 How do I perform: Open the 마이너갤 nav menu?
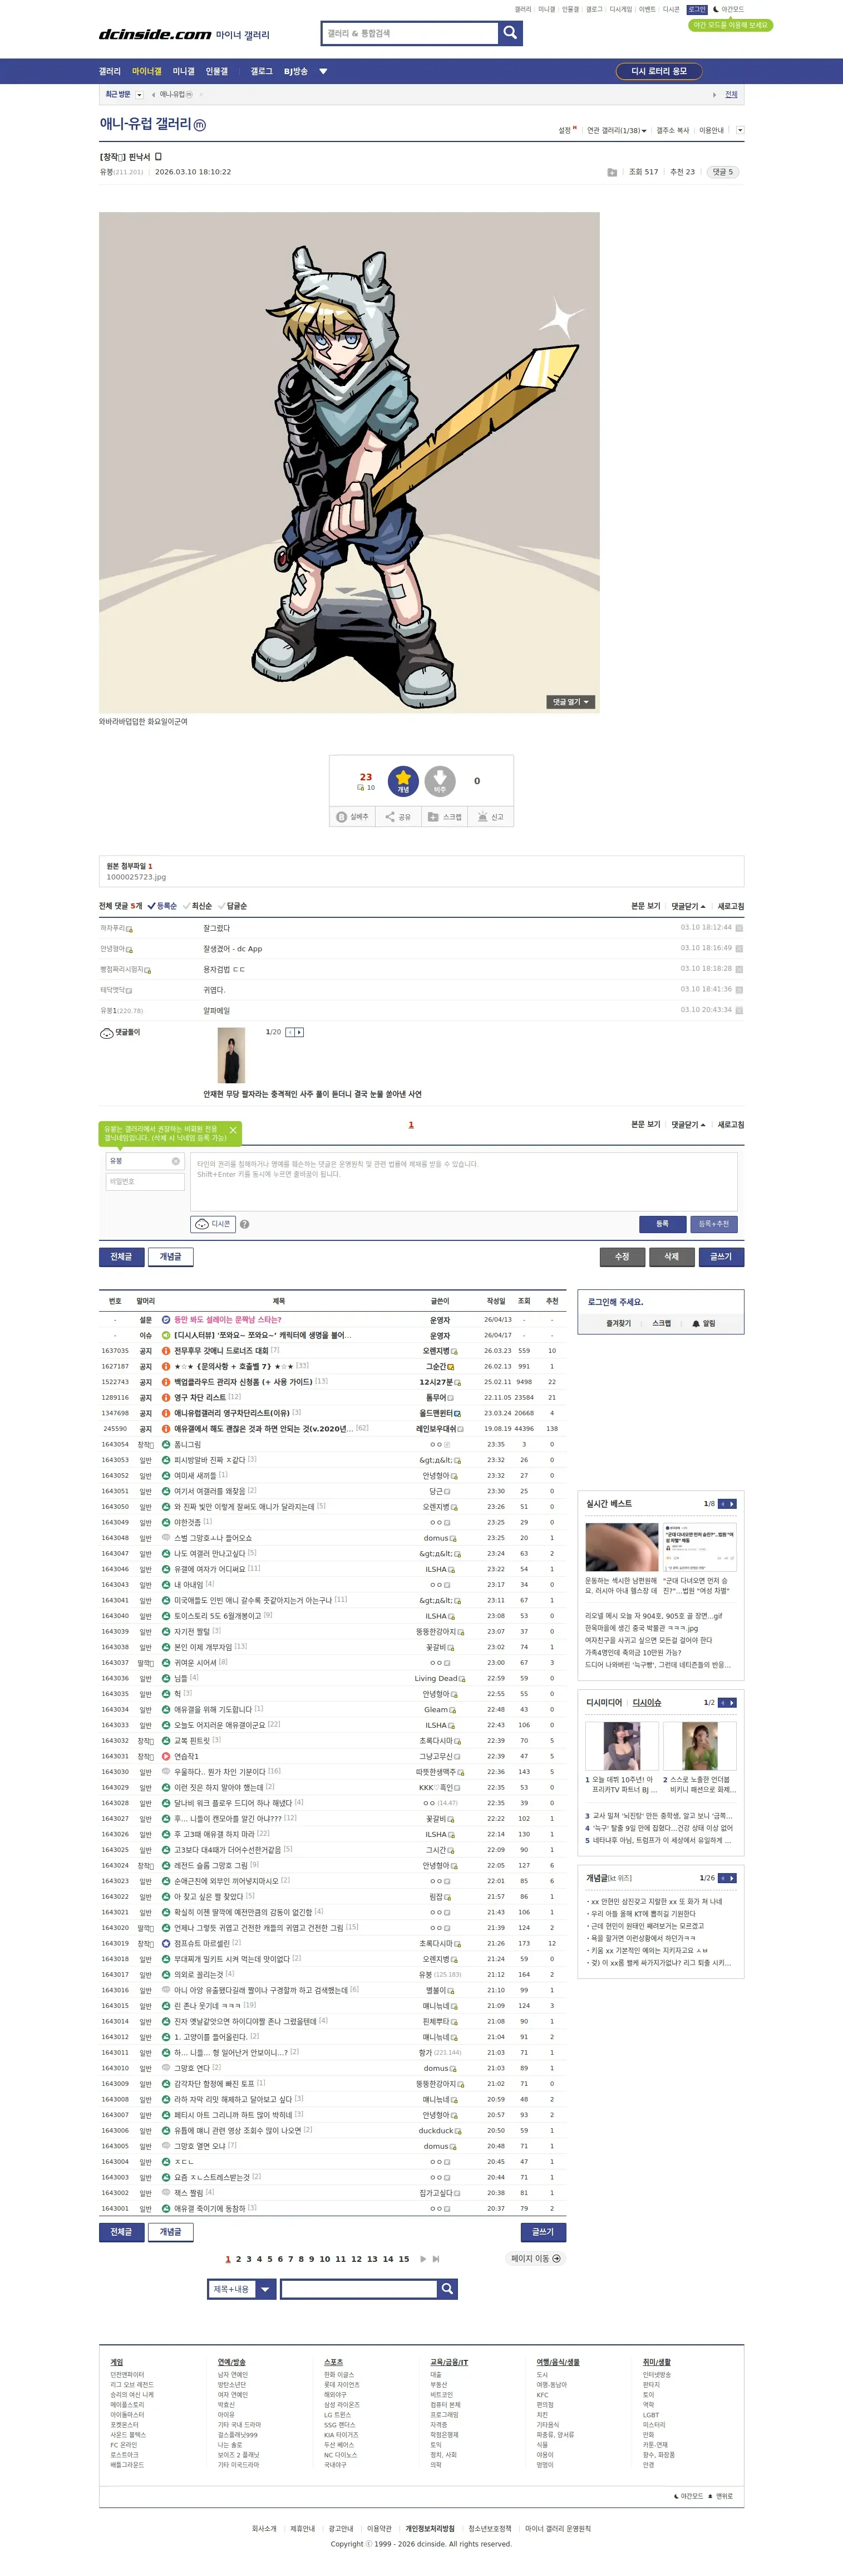(x=147, y=72)
